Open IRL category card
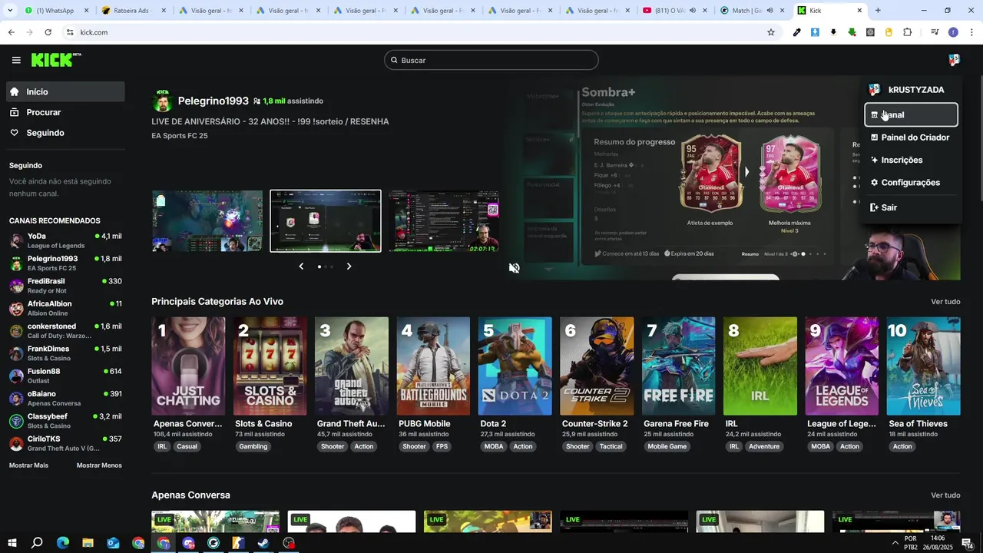Viewport: 983px width, 553px height. click(760, 366)
